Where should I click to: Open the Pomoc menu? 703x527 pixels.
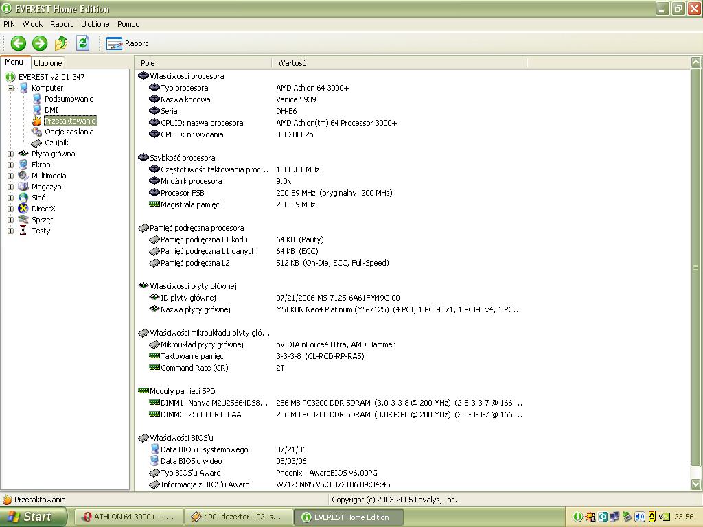[x=128, y=24]
